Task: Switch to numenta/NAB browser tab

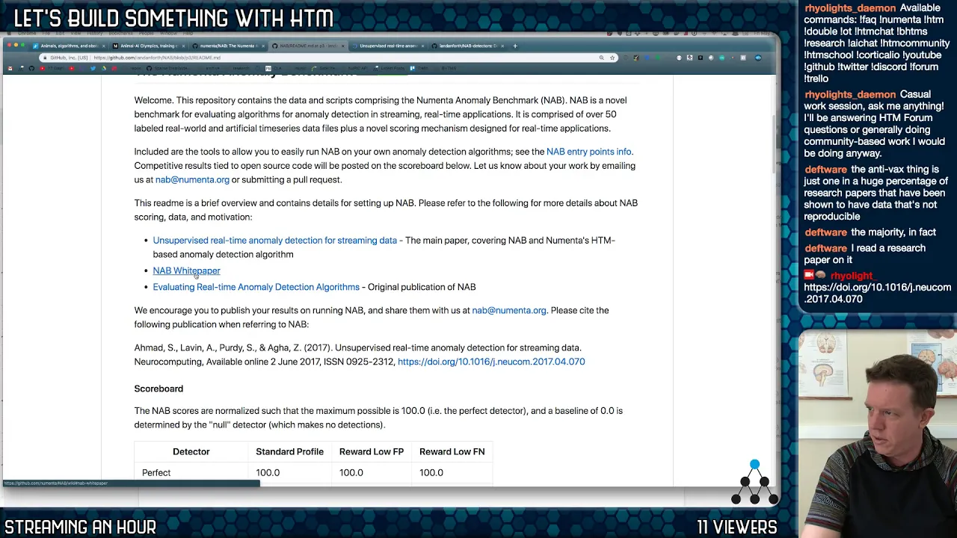Action: [x=228, y=46]
